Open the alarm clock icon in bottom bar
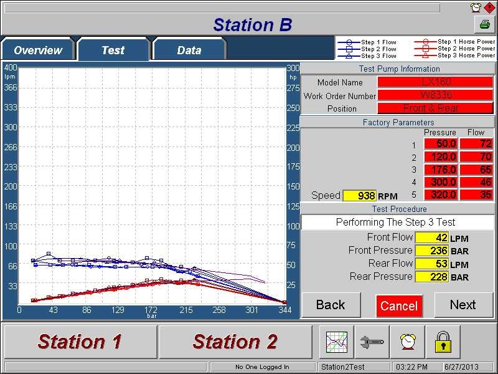498x374 pixels. point(408,342)
